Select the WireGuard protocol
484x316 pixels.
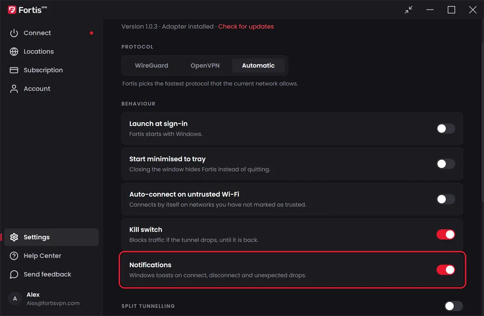[x=152, y=66]
